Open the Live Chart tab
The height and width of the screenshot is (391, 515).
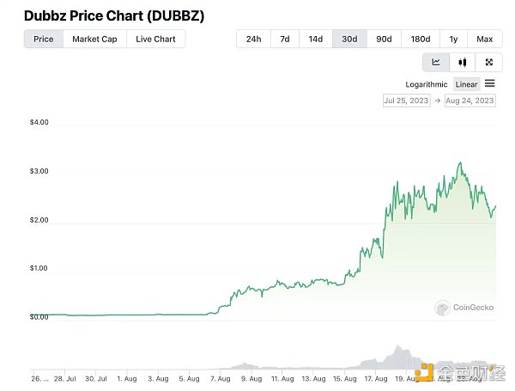coord(155,39)
